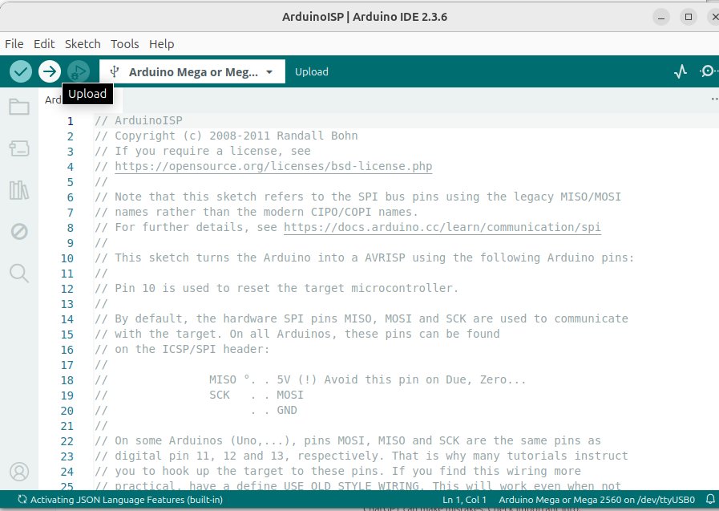Click the Verify checkmark button
The height and width of the screenshot is (511, 719).
pyautogui.click(x=21, y=71)
